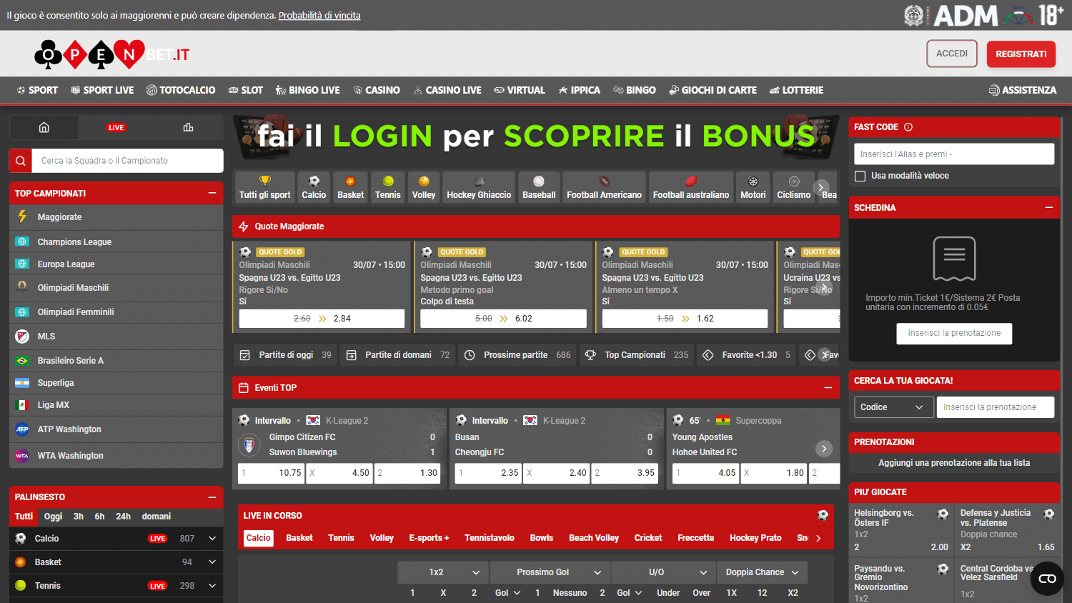The image size is (1072, 603).
Task: Select the Oggi palinsesto tab
Action: [53, 517]
